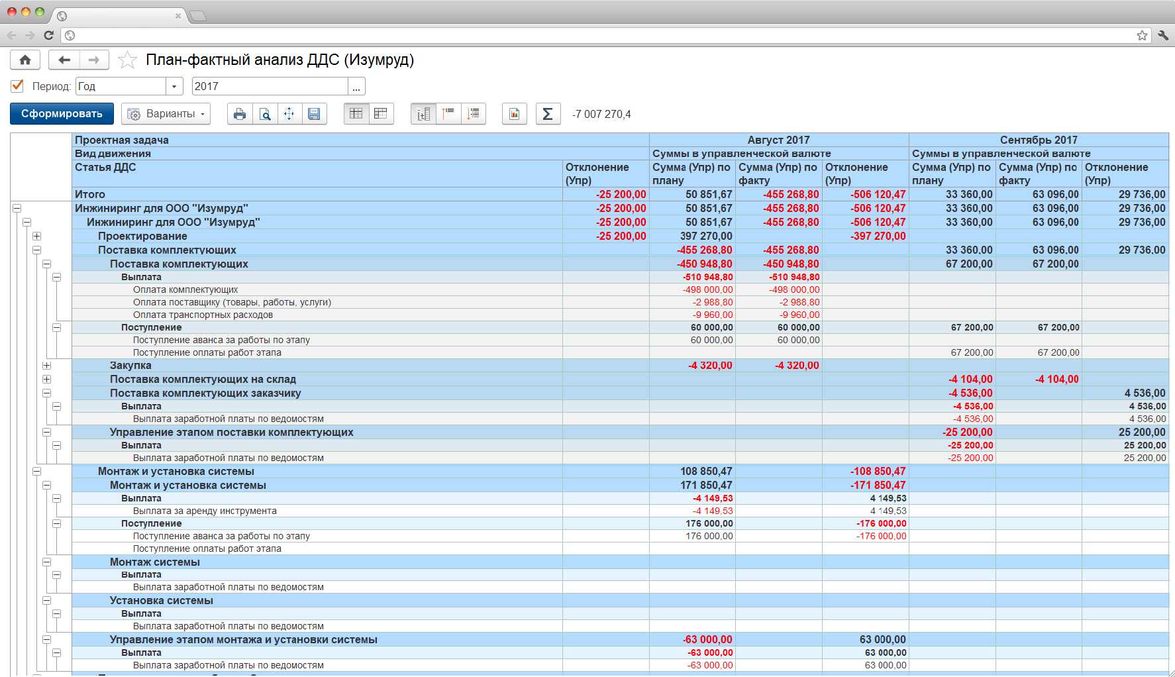1175x677 pixels.
Task: Uncheck the Период checkbox
Action: pyautogui.click(x=18, y=86)
